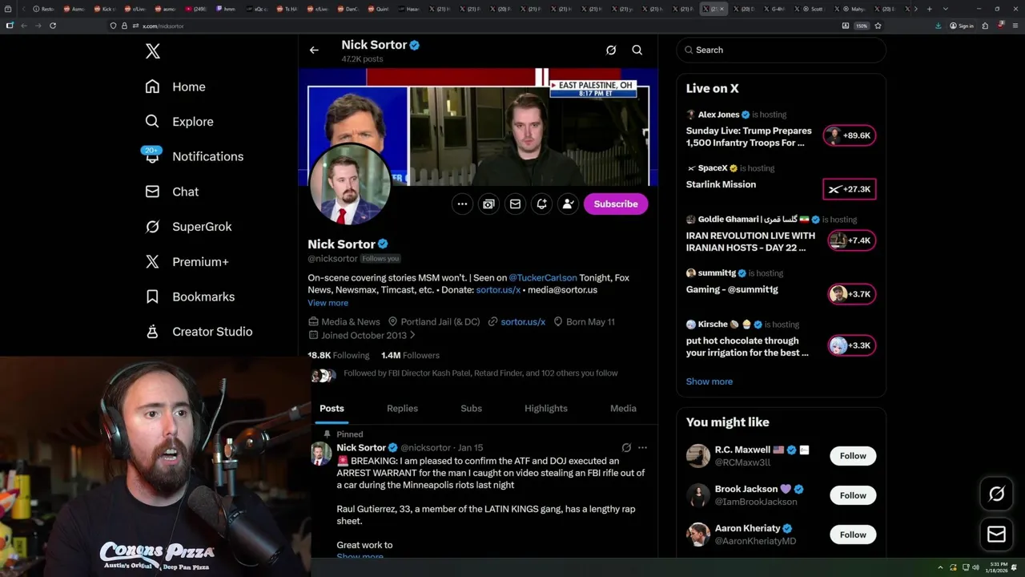1025x577 pixels.
Task: Open Creator Studio from sidebar
Action: (x=198, y=332)
